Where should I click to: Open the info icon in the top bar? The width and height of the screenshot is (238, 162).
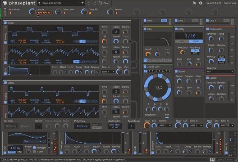[201, 3]
